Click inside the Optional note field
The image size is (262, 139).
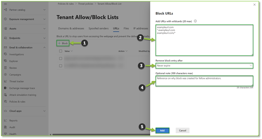pos(204,81)
